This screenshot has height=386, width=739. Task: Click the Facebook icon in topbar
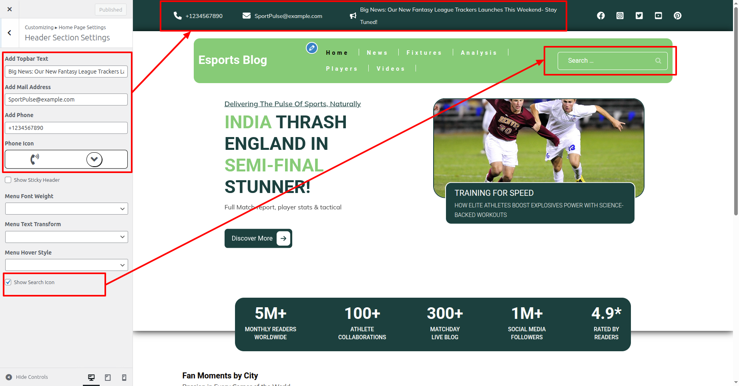(x=600, y=16)
